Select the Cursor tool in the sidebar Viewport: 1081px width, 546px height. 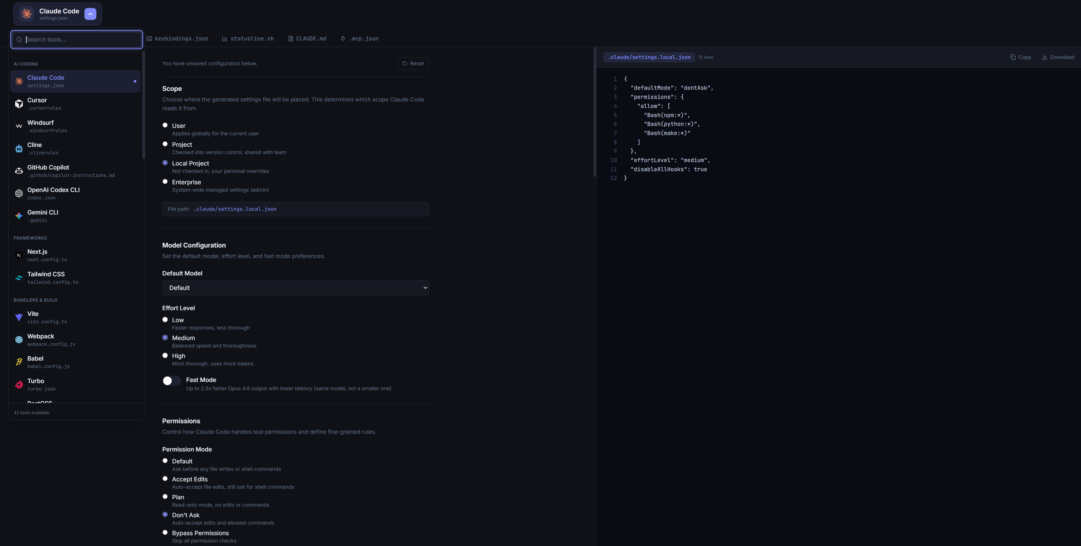pyautogui.click(x=76, y=103)
